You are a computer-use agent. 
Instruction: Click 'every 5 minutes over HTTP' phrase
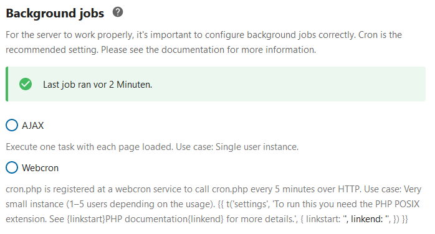coord(305,189)
